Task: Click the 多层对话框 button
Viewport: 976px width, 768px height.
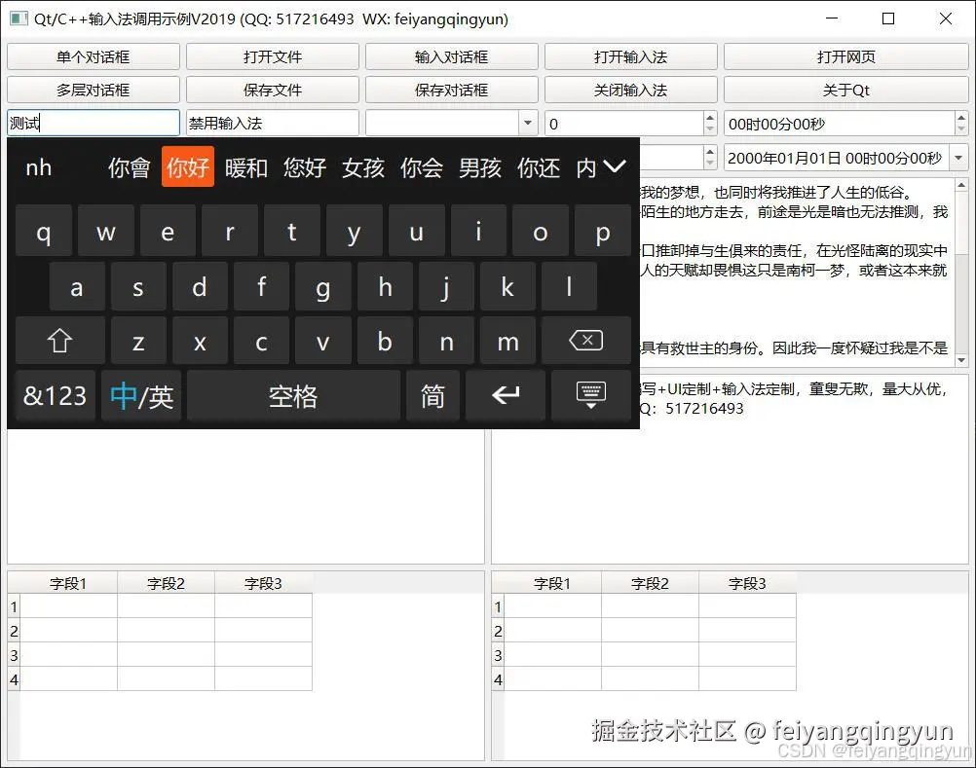Action: [94, 90]
